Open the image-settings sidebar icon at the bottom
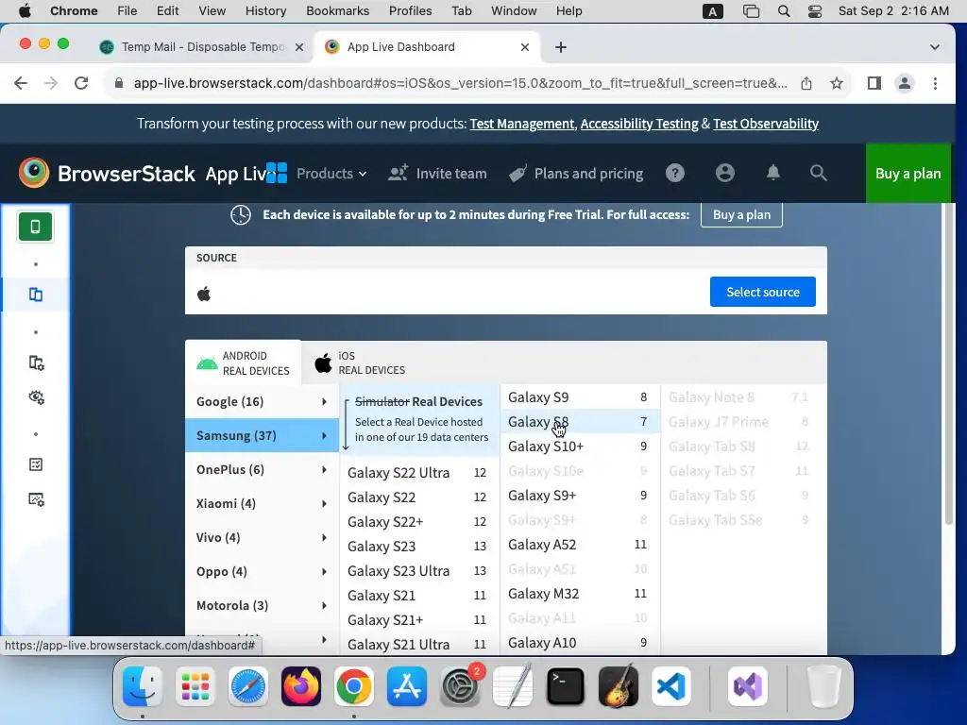Image resolution: width=967 pixels, height=725 pixels. 37,498
